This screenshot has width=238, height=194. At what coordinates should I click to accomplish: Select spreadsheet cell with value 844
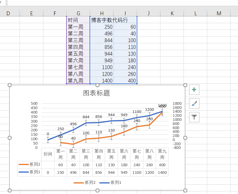(102, 40)
